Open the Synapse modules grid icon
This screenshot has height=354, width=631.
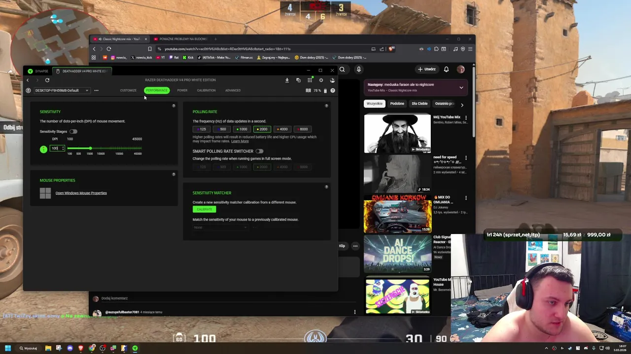tap(310, 80)
